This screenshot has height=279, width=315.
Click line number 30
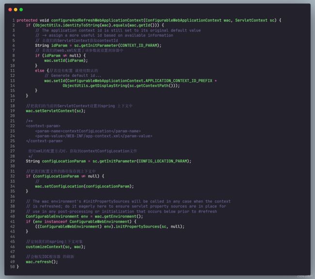coord(13,166)
